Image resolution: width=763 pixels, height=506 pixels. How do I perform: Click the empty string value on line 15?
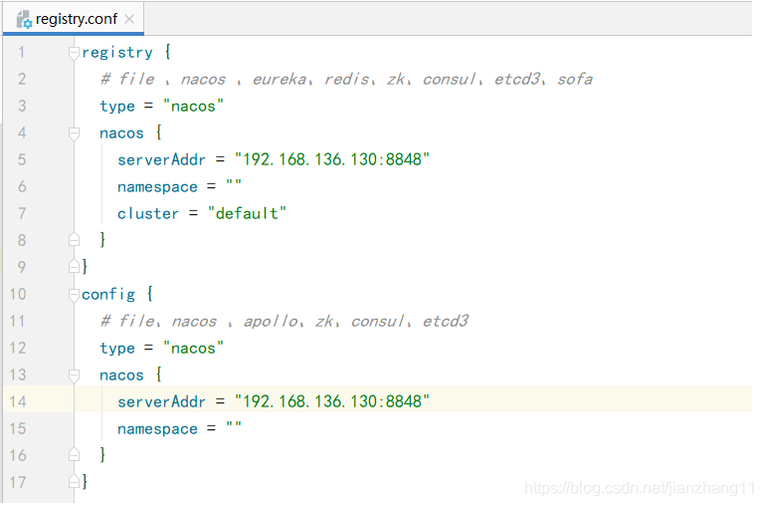[x=234, y=425]
